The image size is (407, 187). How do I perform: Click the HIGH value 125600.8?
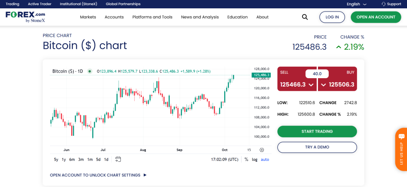click(306, 114)
